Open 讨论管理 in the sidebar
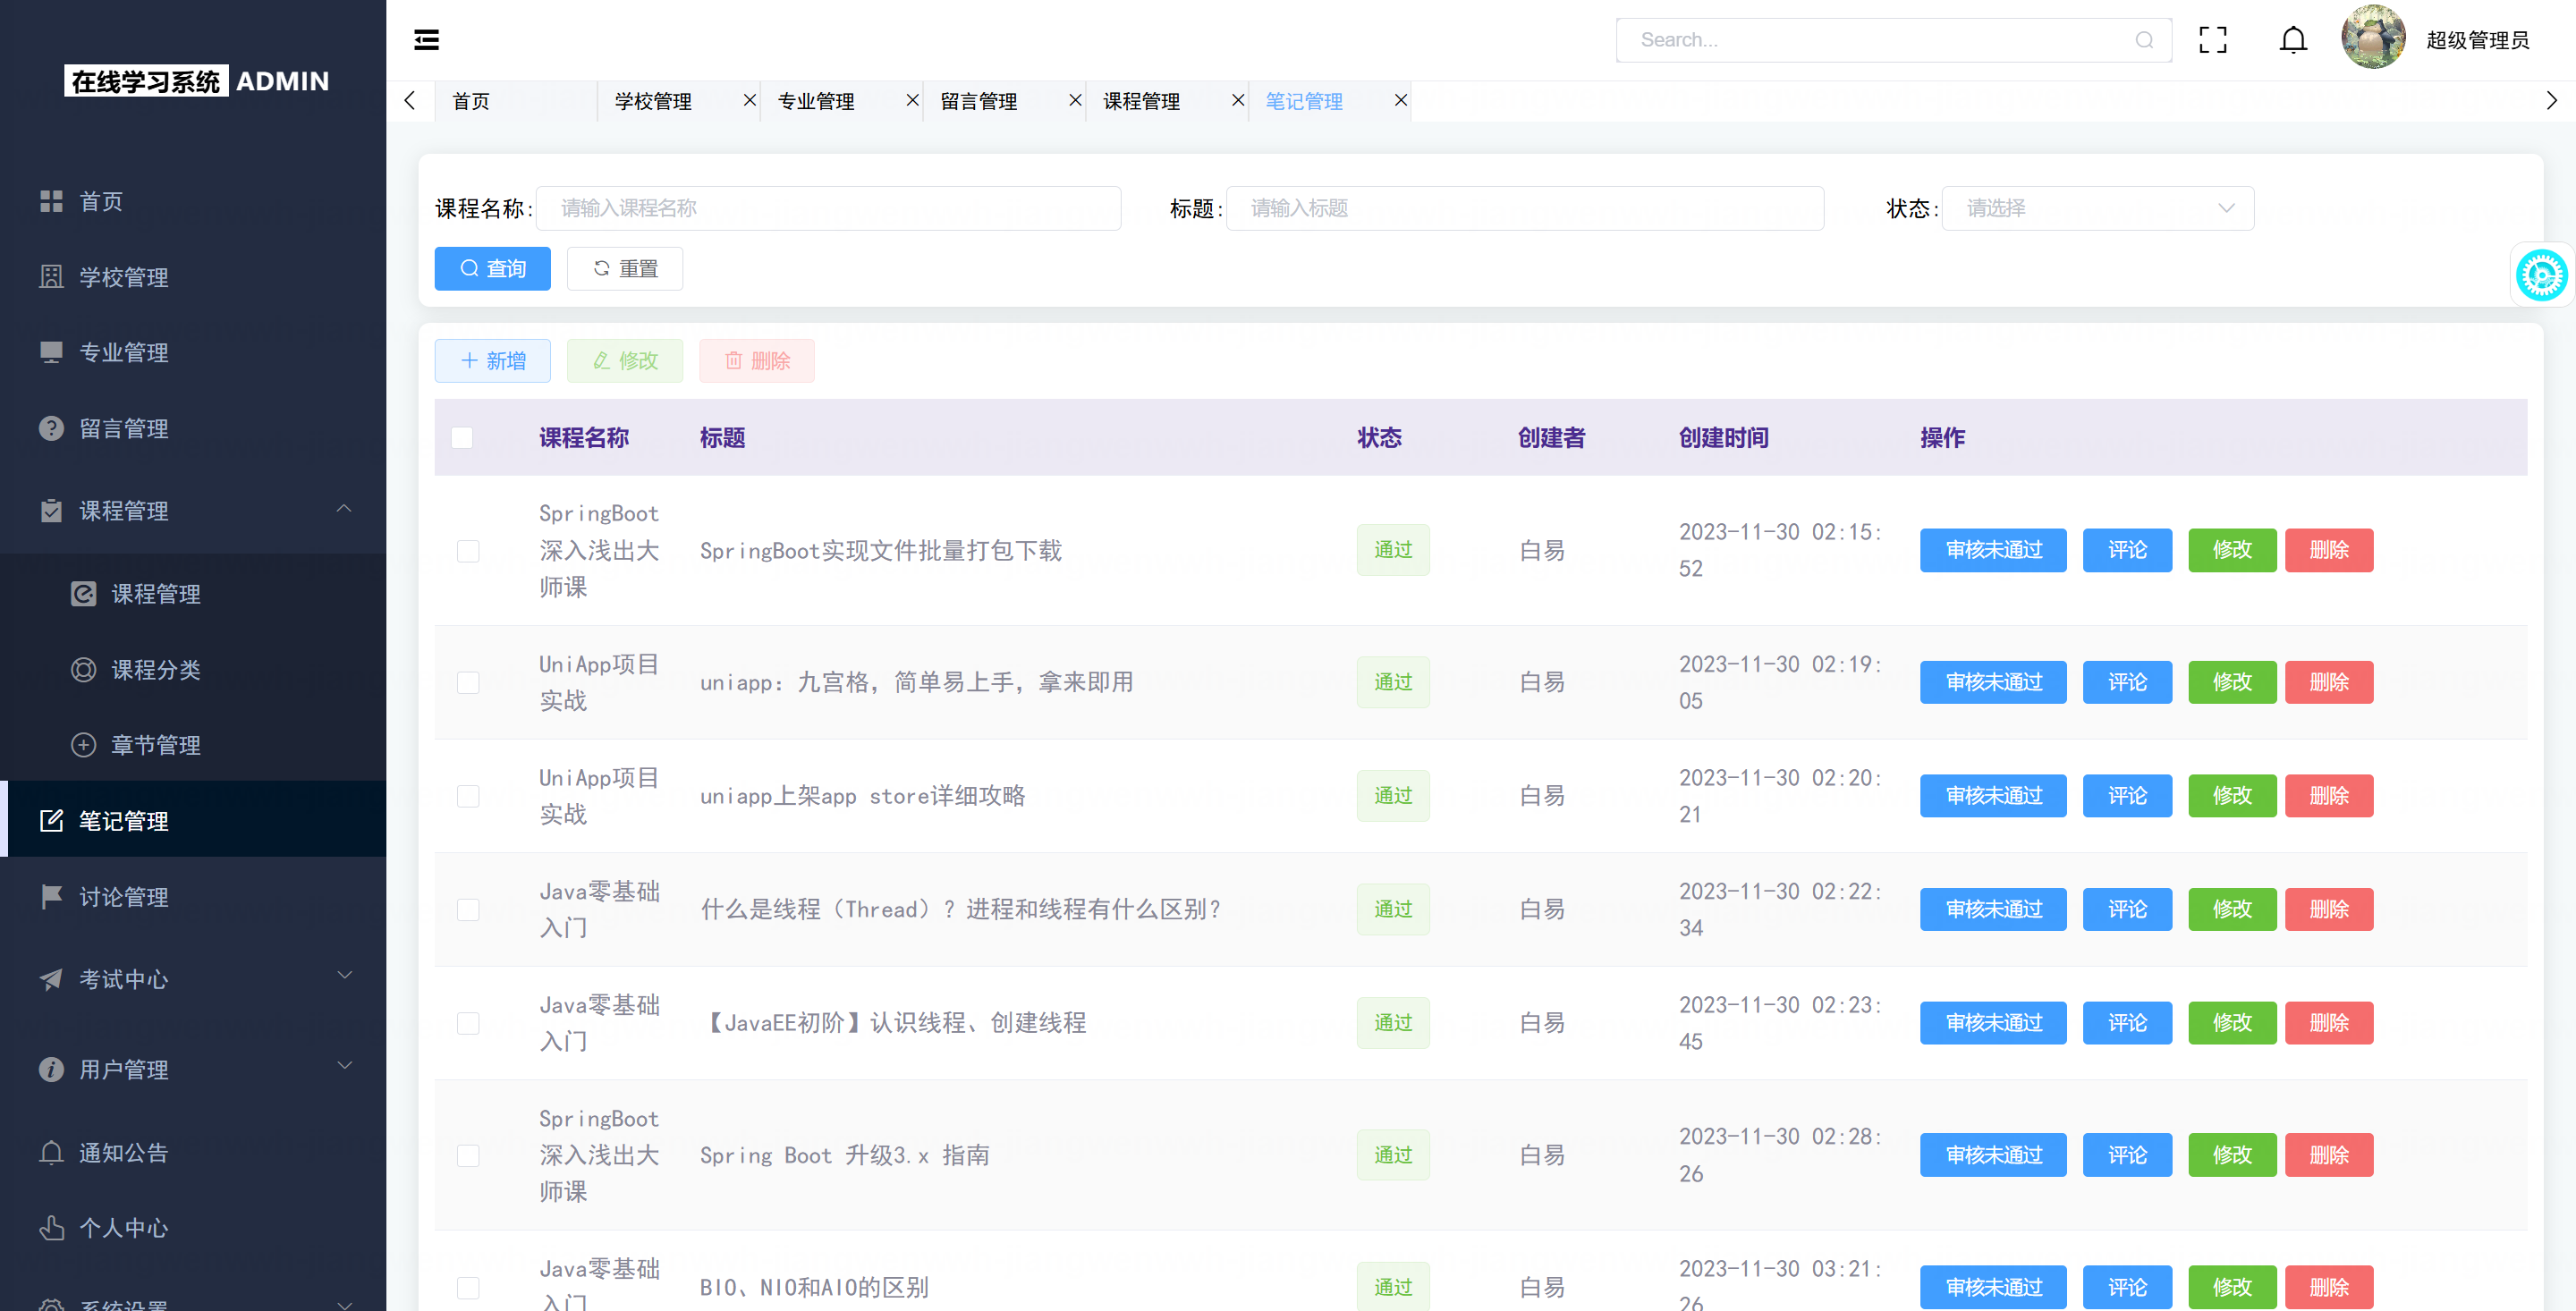The width and height of the screenshot is (2576, 1311). pos(124,897)
